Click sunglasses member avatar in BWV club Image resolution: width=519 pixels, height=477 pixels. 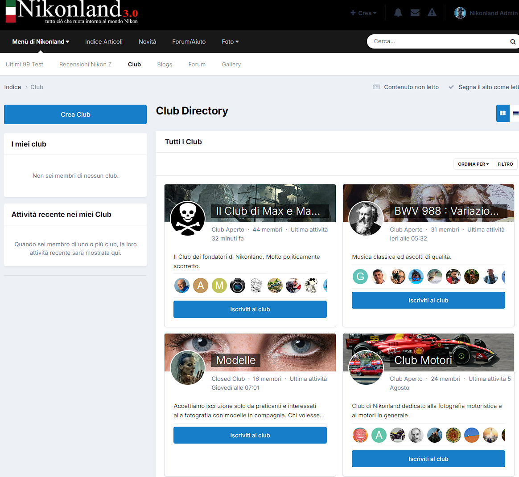point(416,276)
